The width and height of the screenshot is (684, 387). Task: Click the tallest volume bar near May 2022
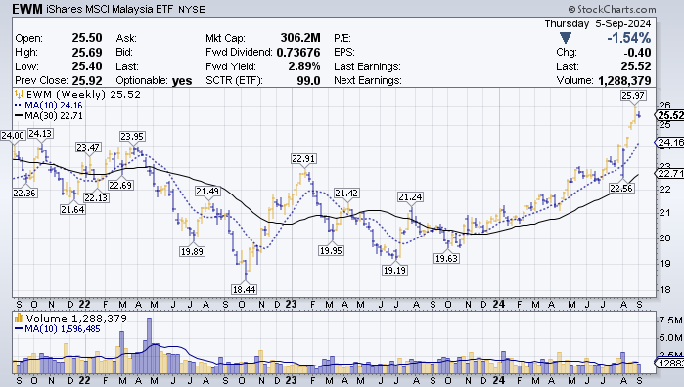(149, 345)
